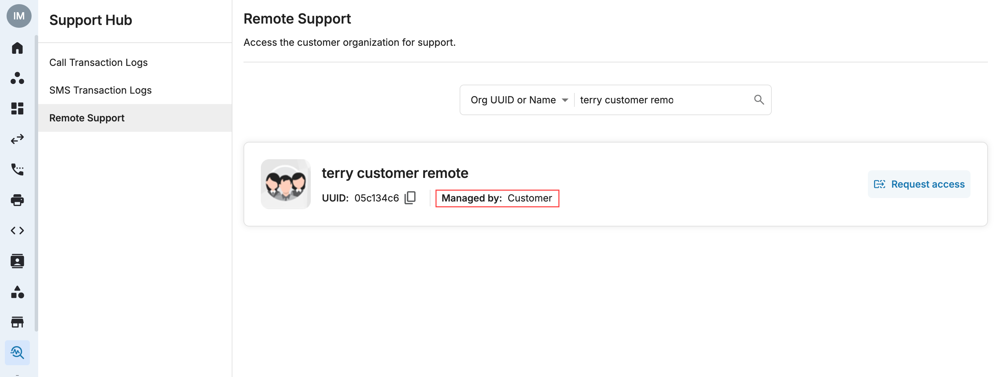Viewport: 999px width, 377px height.
Task: Click the terry customer remote org name
Action: coord(395,173)
